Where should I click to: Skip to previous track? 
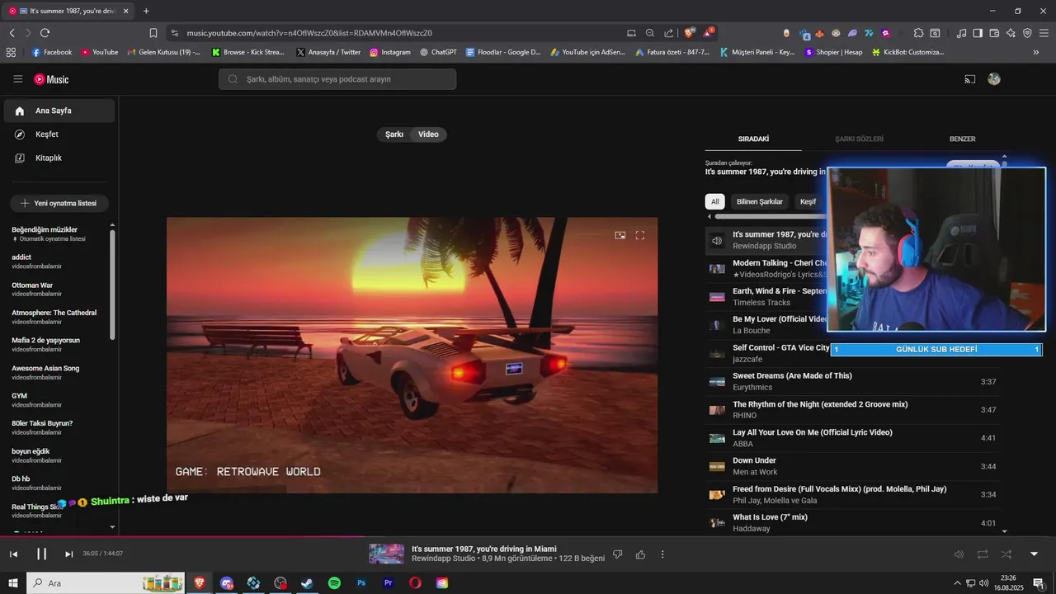point(14,554)
